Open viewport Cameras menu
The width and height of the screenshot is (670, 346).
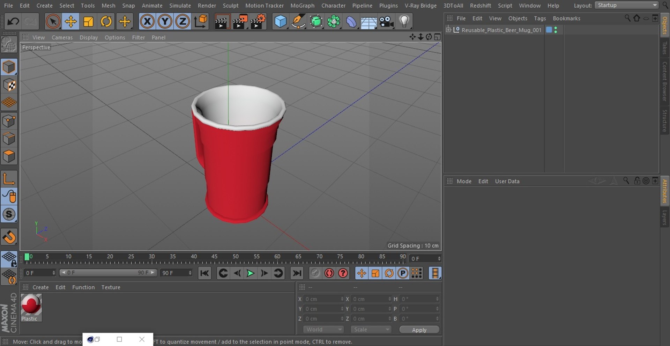point(62,37)
